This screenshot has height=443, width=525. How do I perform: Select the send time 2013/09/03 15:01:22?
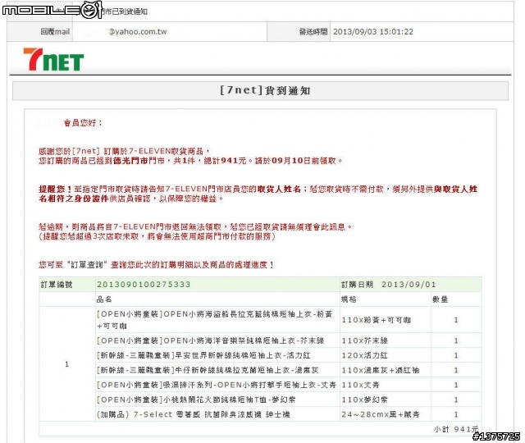pos(373,32)
